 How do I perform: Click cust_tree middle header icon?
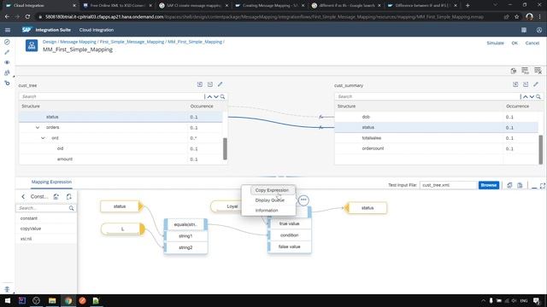click(210, 84)
